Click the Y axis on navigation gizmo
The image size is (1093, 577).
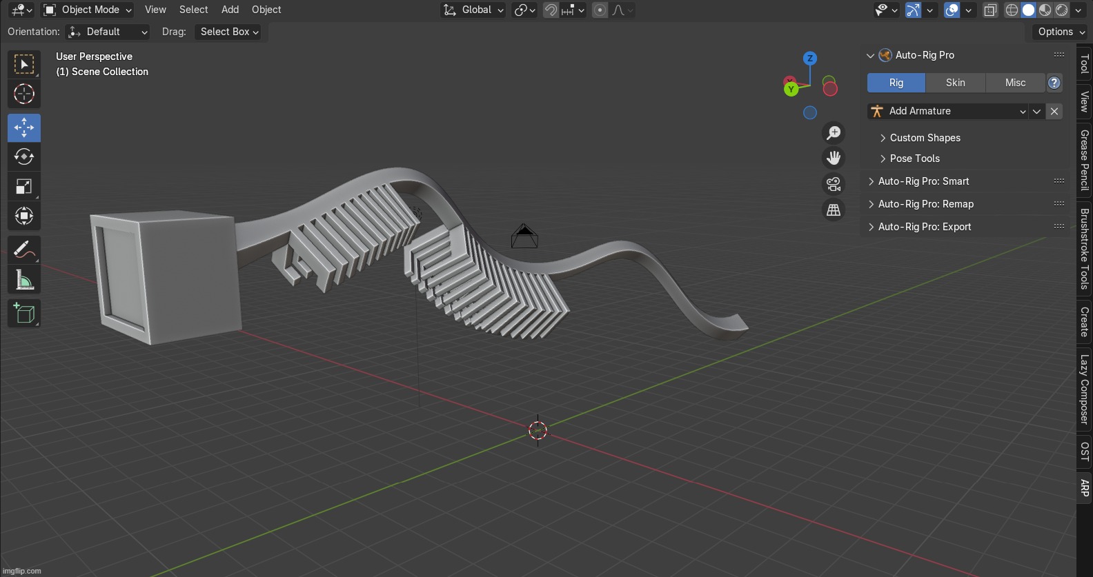point(791,88)
